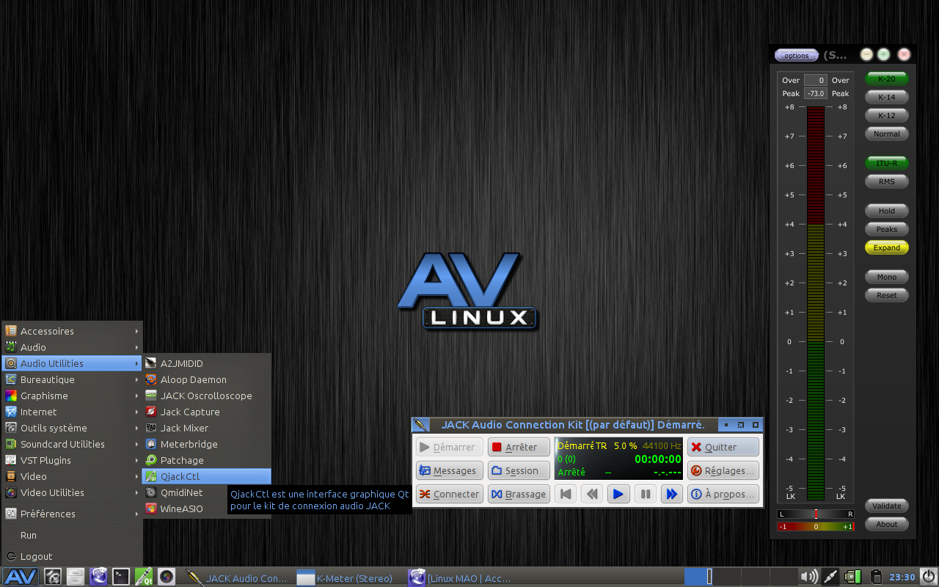Enable the K-20 meter scale
The height and width of the screenshot is (587, 939).
tap(886, 79)
